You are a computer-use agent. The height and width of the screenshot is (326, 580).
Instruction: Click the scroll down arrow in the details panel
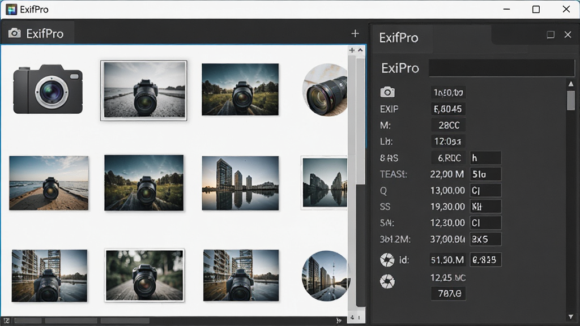point(571,317)
